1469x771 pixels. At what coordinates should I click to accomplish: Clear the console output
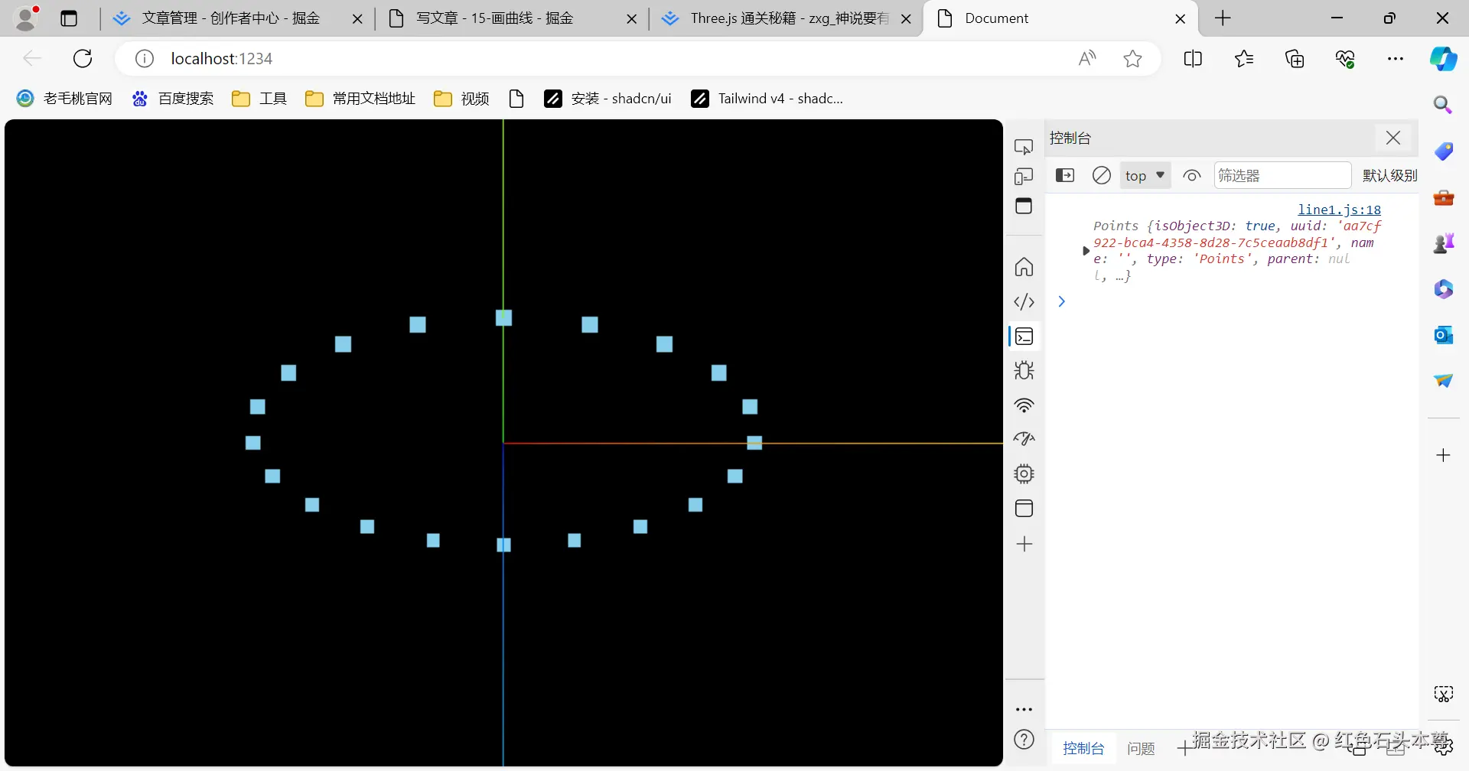click(x=1102, y=176)
